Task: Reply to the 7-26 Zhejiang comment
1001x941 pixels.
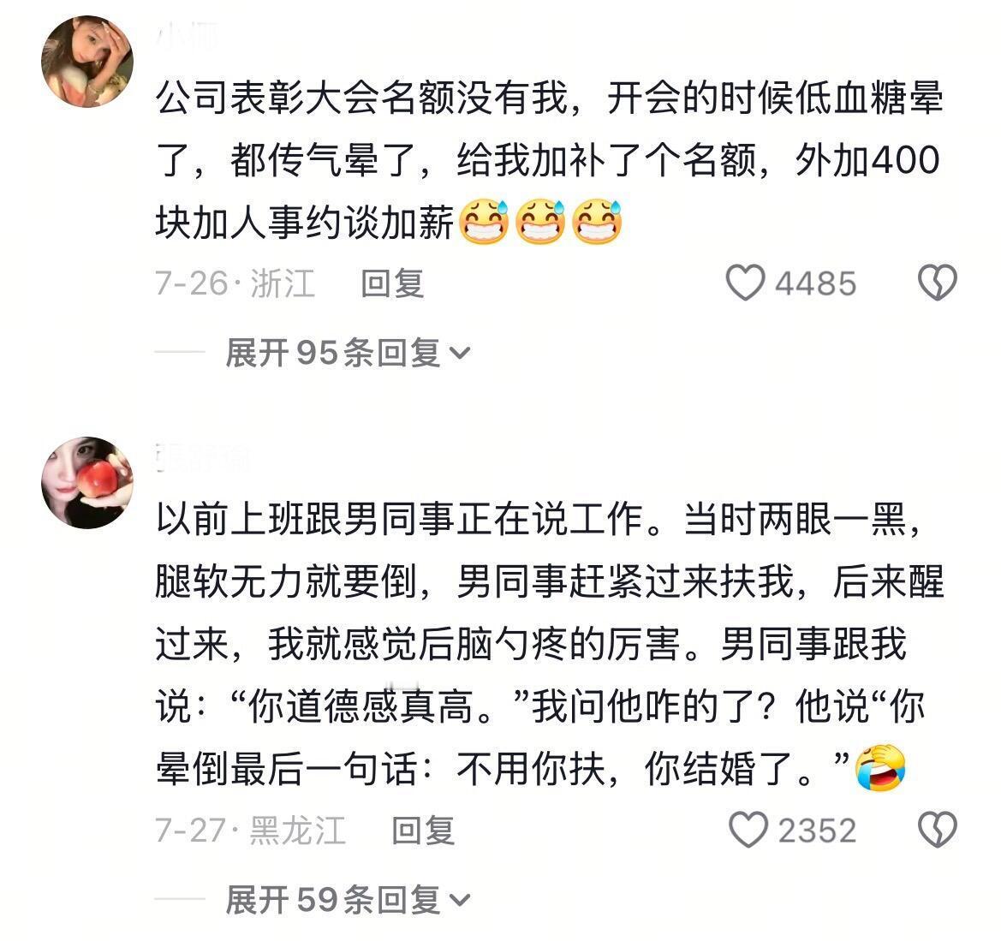Action: 392,283
